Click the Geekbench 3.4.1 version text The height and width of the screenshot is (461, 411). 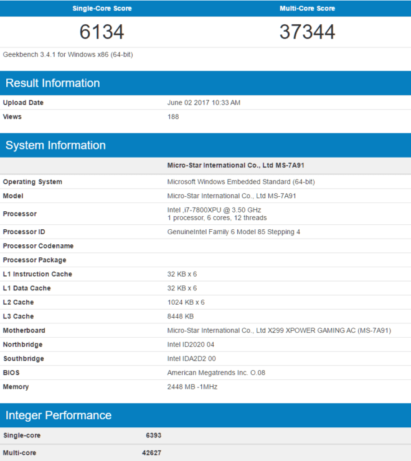[68, 54]
